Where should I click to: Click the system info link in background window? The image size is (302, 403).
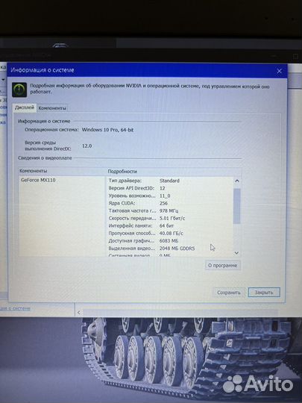[x=15, y=308]
